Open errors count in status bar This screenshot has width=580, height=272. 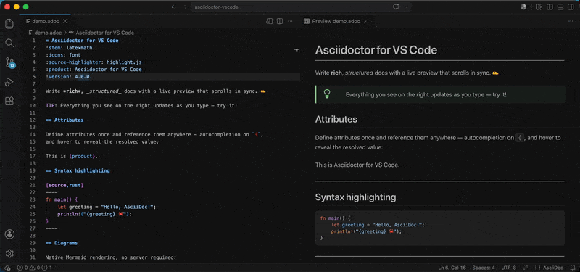22,268
